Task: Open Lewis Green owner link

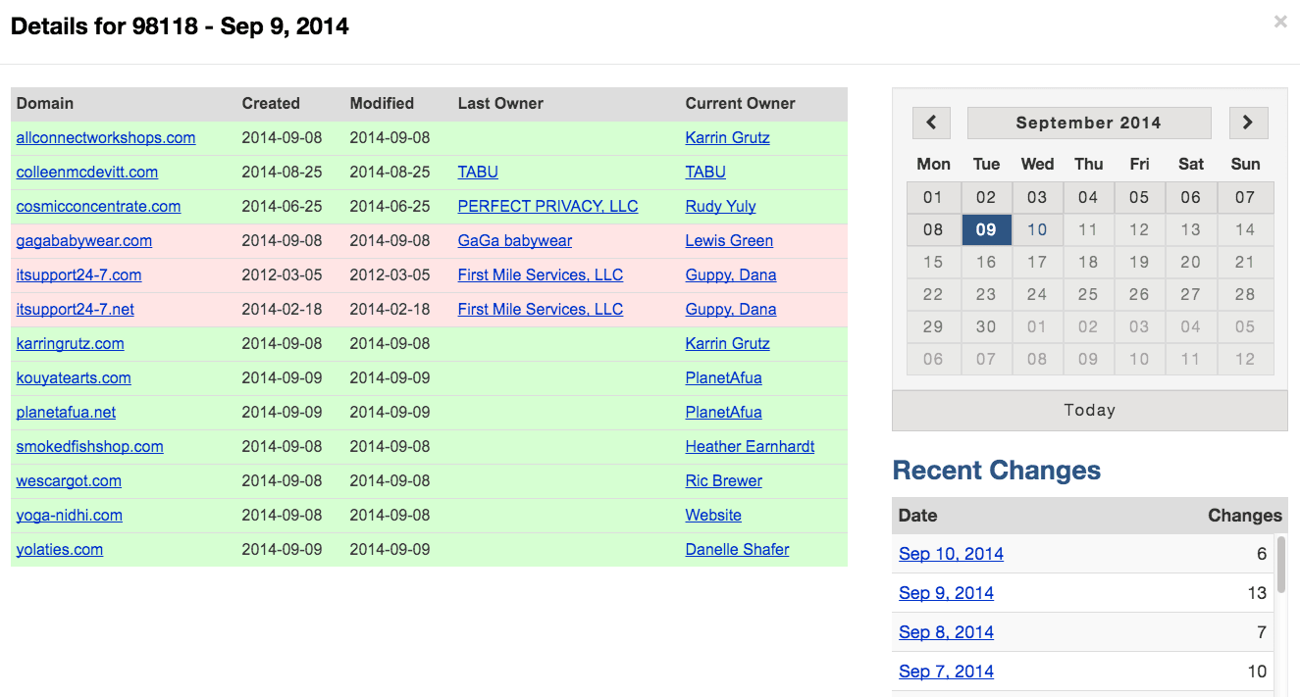Action: pyautogui.click(x=729, y=240)
